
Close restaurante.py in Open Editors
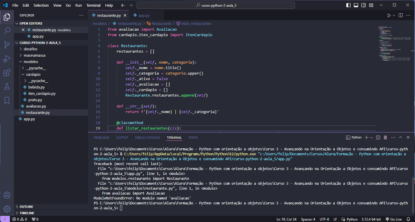23,30
